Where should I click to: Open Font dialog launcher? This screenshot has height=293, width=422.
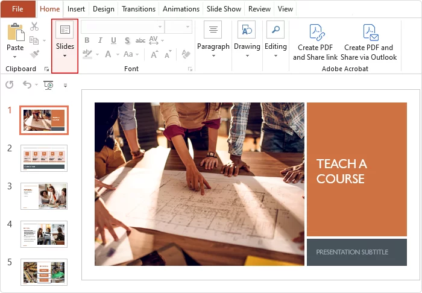click(190, 69)
